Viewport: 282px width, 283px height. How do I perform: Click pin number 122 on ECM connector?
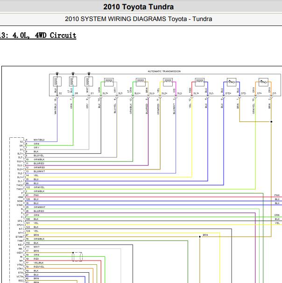tap(28, 187)
